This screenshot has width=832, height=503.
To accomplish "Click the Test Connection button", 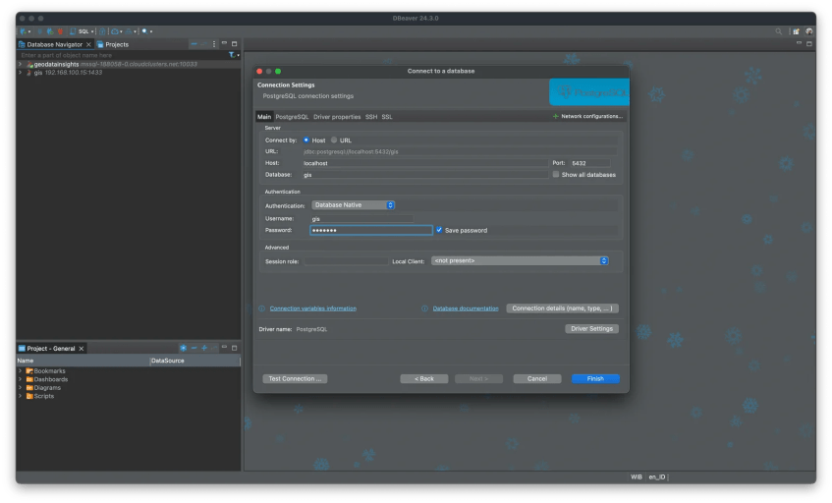I will pyautogui.click(x=295, y=379).
